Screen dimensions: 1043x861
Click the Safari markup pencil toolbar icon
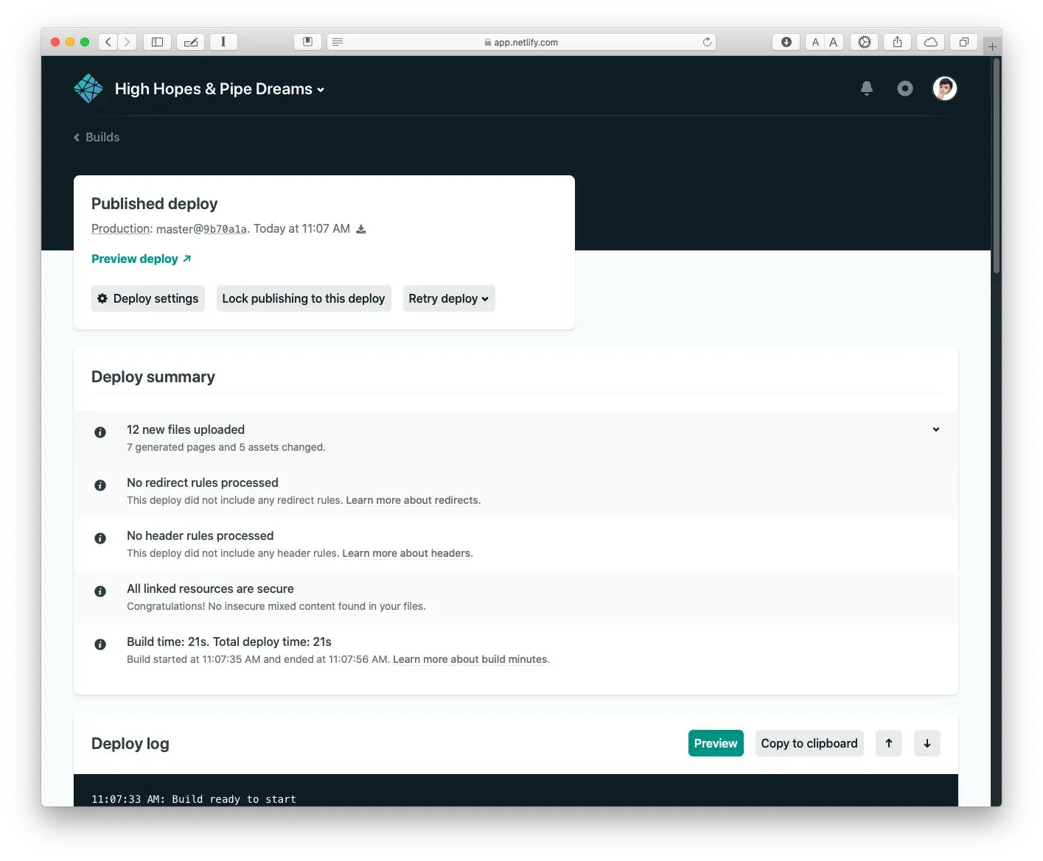[191, 42]
